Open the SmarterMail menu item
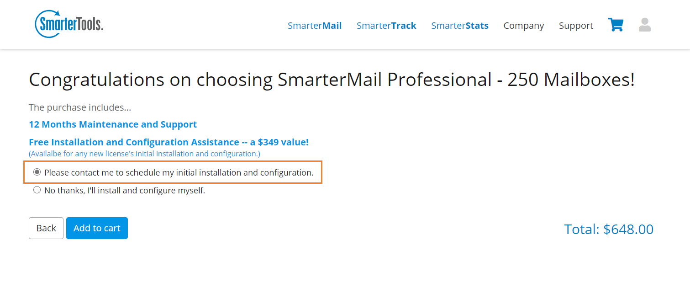 (315, 26)
